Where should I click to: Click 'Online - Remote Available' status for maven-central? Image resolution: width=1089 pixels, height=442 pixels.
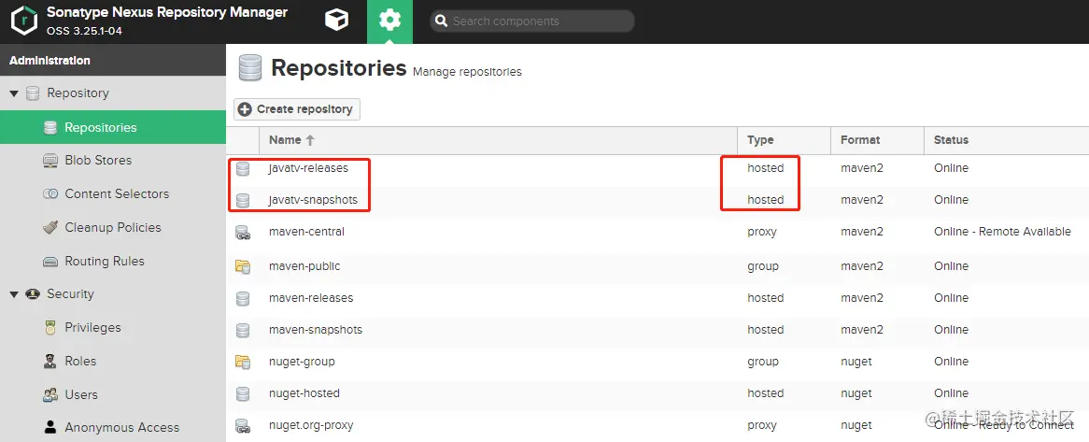click(1002, 232)
